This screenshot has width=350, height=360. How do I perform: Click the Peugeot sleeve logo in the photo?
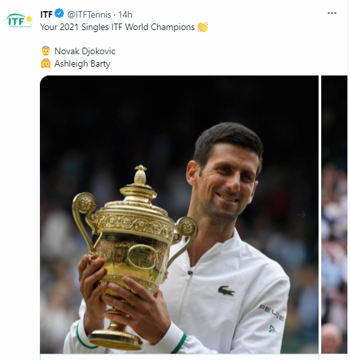pos(271,312)
